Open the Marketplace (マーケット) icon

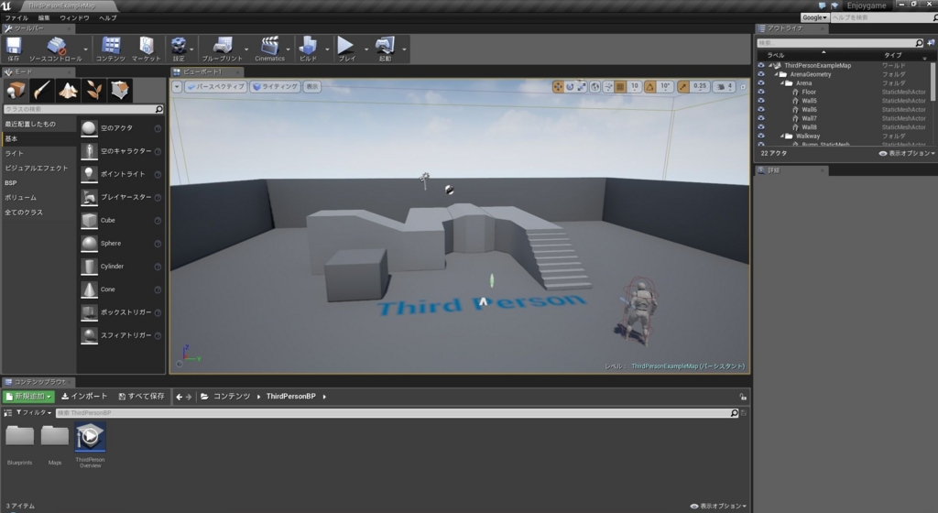click(x=147, y=48)
